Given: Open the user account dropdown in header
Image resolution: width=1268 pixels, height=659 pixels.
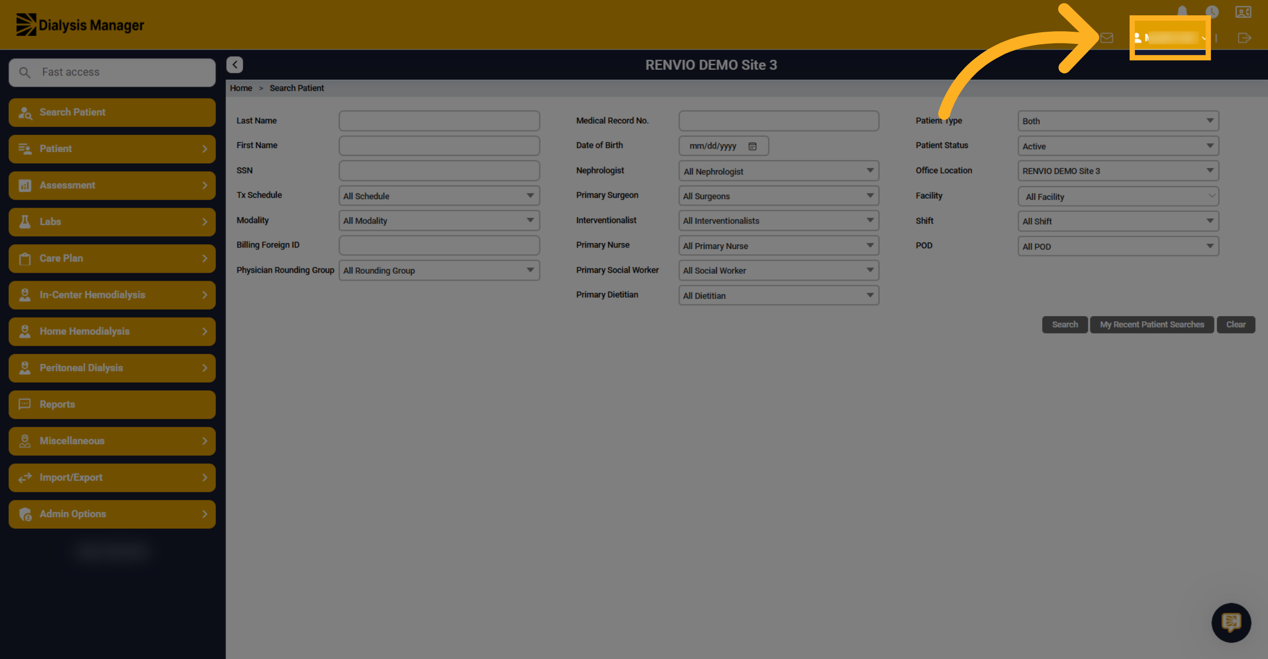Looking at the screenshot, I should point(1170,38).
